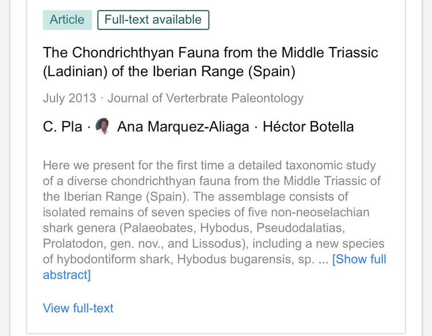Expand abstract via Show full abstract
The image size is (432, 336).
[x=359, y=259]
